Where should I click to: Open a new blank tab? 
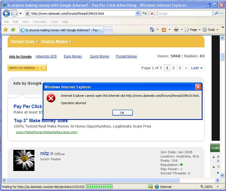pos(108,30)
